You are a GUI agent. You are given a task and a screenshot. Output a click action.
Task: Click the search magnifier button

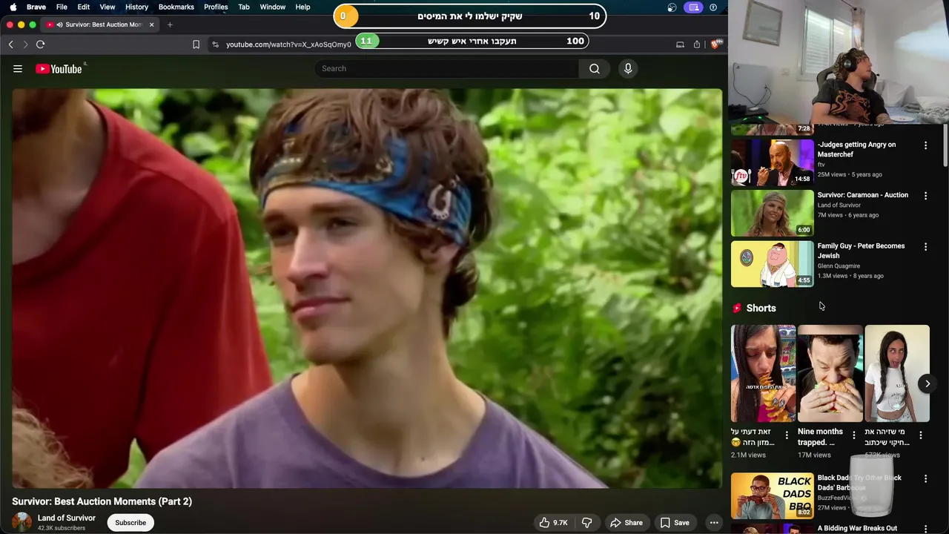coord(595,69)
